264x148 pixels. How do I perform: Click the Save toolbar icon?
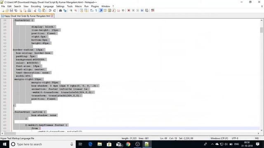(x=12, y=10)
